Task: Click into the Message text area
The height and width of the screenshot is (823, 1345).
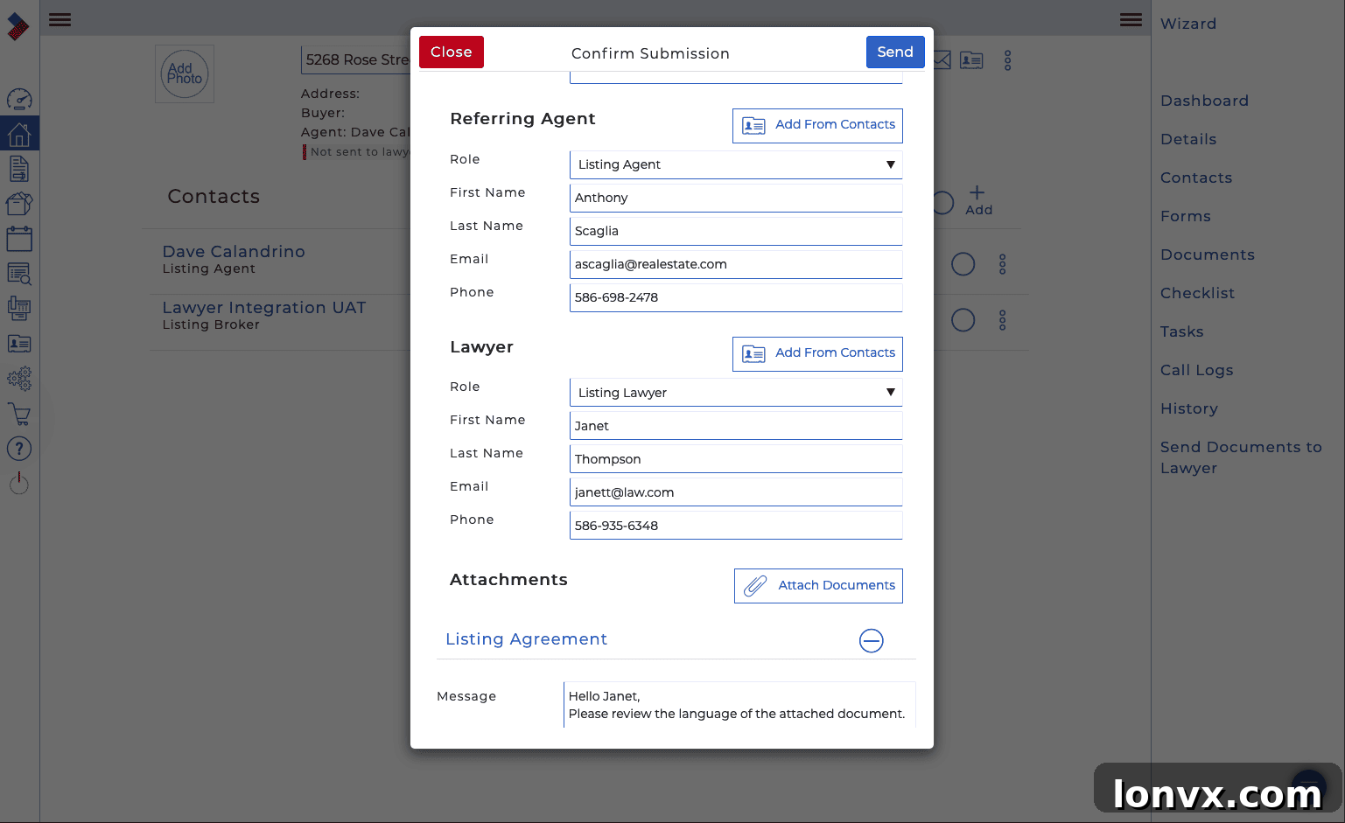Action: pyautogui.click(x=739, y=705)
